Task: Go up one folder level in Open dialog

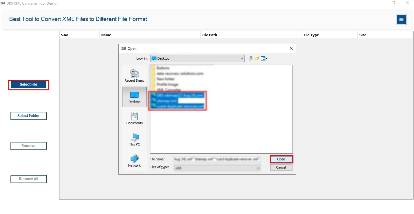Action: coord(250,58)
